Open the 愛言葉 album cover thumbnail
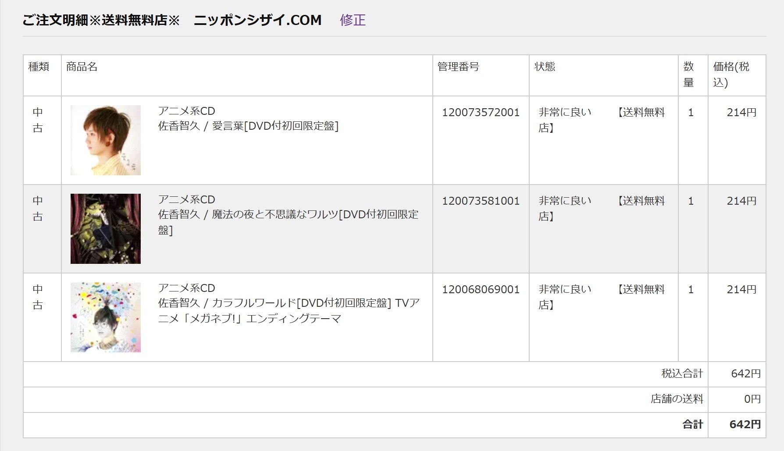The height and width of the screenshot is (451, 784). (106, 140)
